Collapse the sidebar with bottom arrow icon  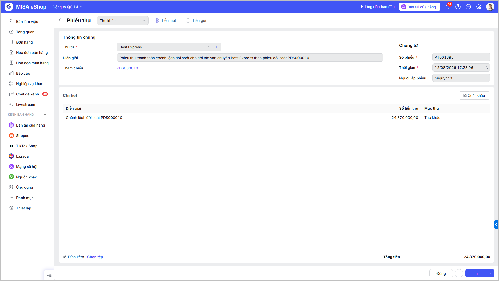click(49, 275)
